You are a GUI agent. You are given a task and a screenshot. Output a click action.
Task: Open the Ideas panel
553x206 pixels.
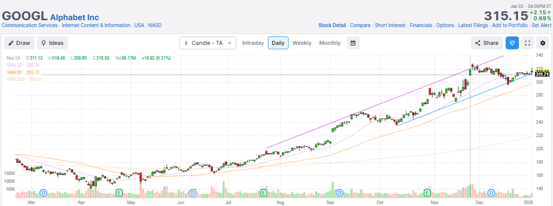tap(53, 43)
